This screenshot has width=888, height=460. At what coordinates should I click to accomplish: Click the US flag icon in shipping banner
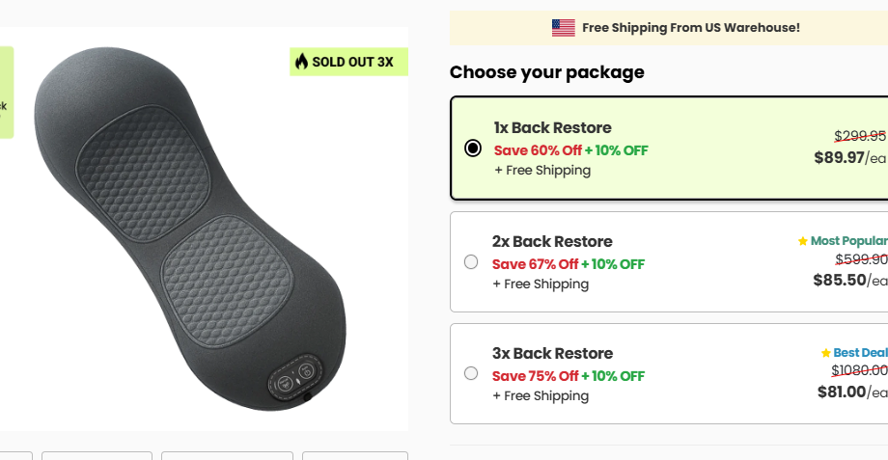[564, 28]
